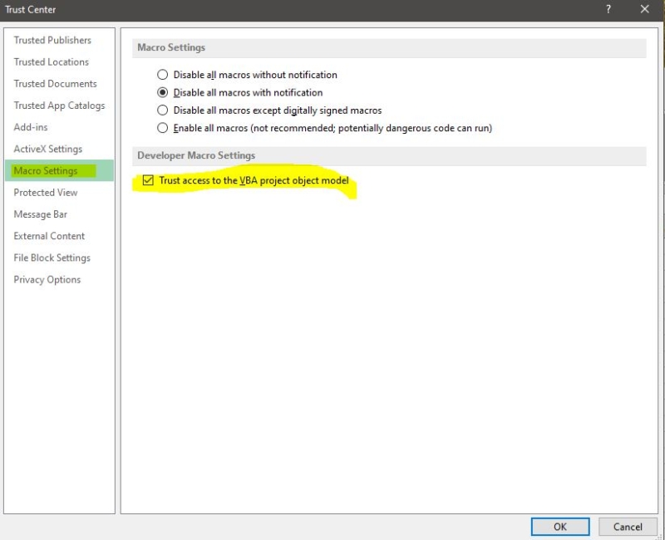Choose 'Disable all macros with notification'
This screenshot has height=540, width=665.
click(x=162, y=92)
